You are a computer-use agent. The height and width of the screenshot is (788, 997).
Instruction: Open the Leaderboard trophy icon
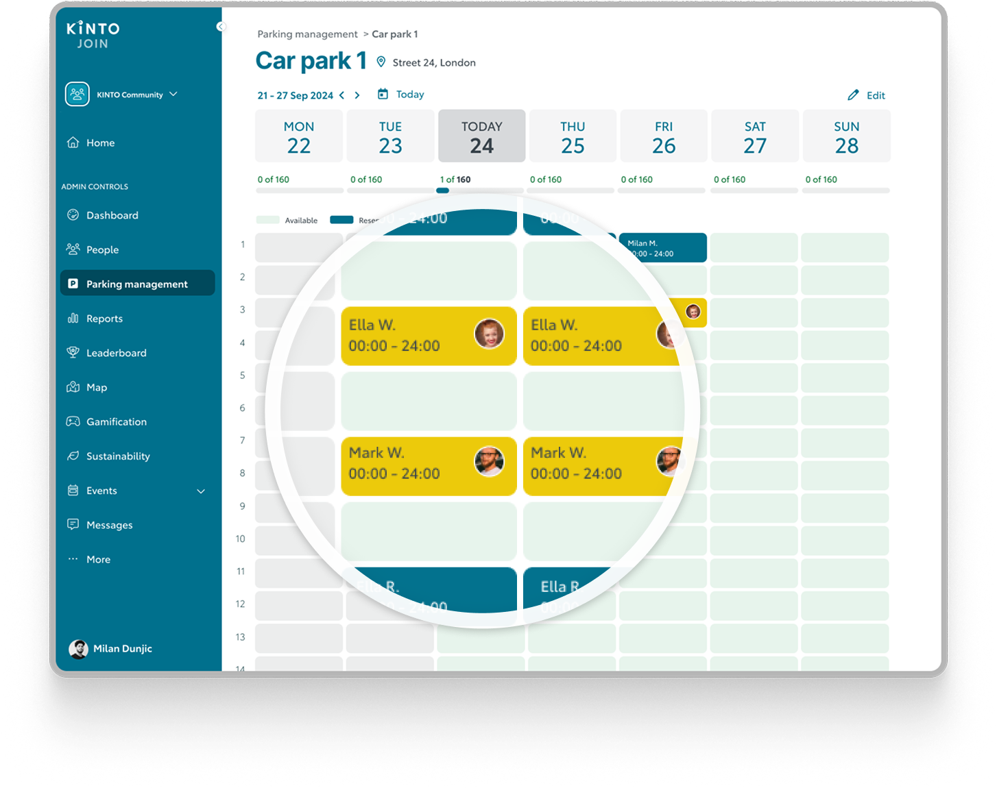[x=73, y=353]
